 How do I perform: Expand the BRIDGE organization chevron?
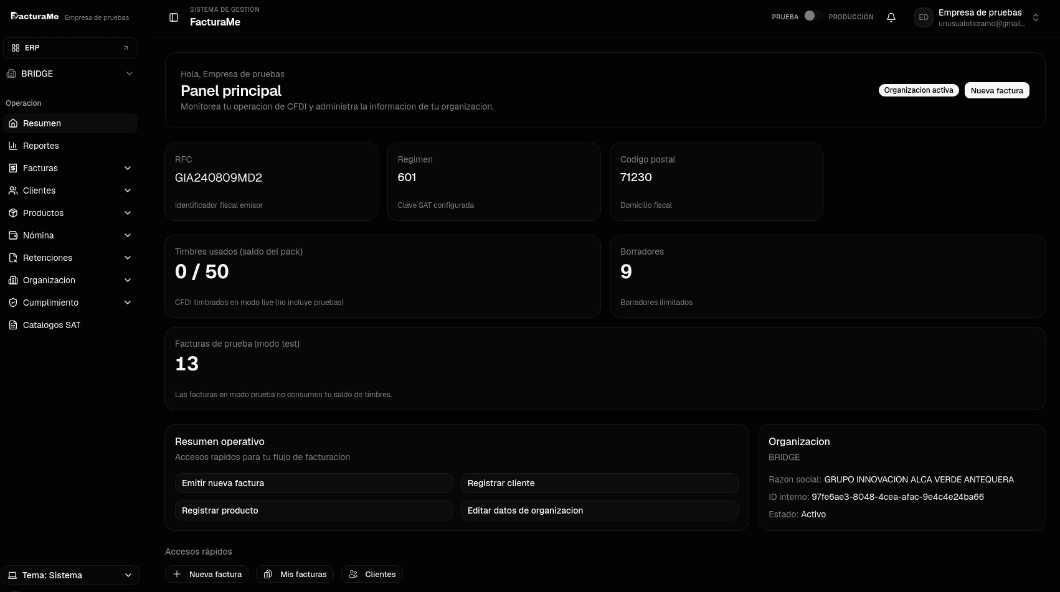tap(130, 73)
